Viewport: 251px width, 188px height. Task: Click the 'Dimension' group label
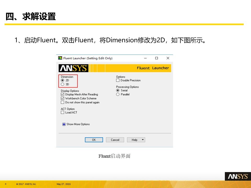(67, 77)
